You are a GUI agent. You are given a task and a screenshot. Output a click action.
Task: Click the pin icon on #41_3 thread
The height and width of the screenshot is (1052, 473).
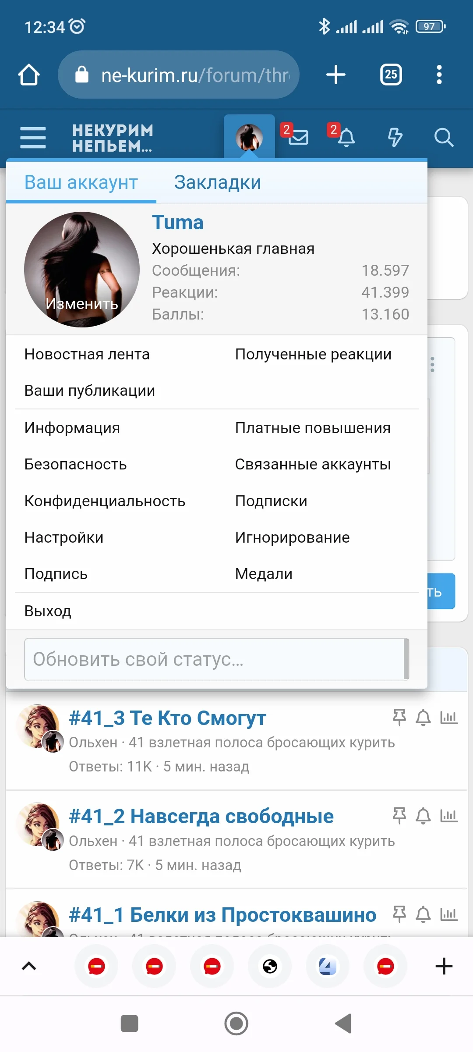[399, 718]
